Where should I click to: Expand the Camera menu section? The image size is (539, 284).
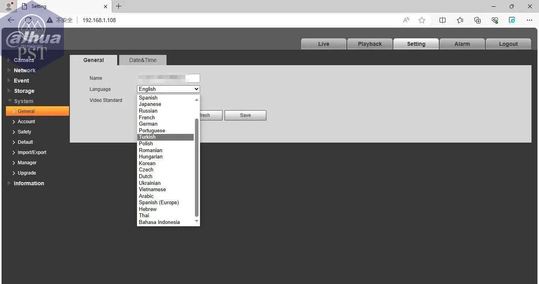point(24,60)
